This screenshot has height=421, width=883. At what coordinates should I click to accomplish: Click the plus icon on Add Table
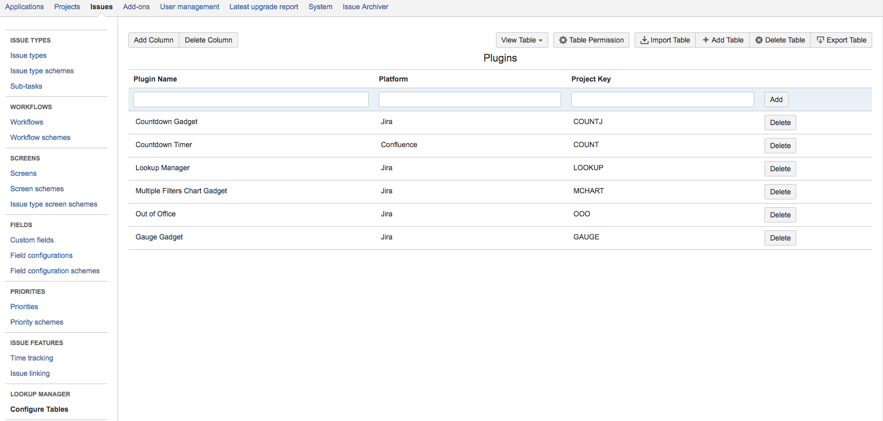tap(706, 40)
